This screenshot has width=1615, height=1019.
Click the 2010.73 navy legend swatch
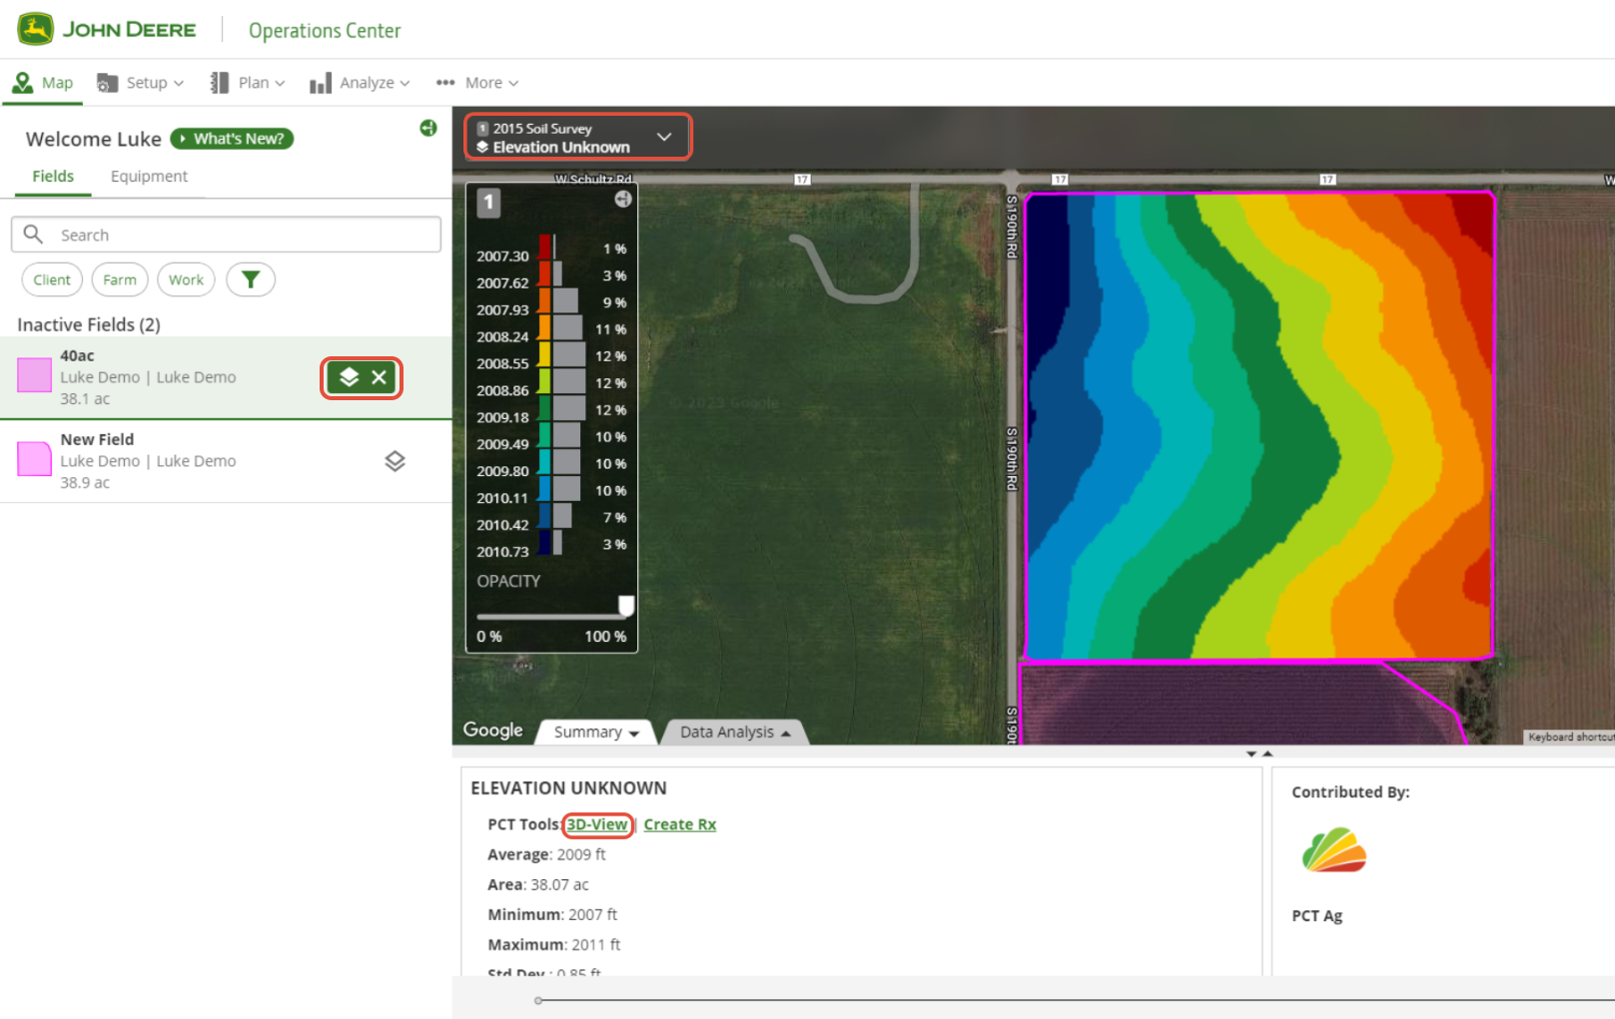click(544, 542)
